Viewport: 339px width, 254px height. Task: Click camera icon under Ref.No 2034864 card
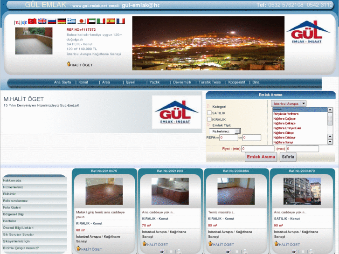228,251
